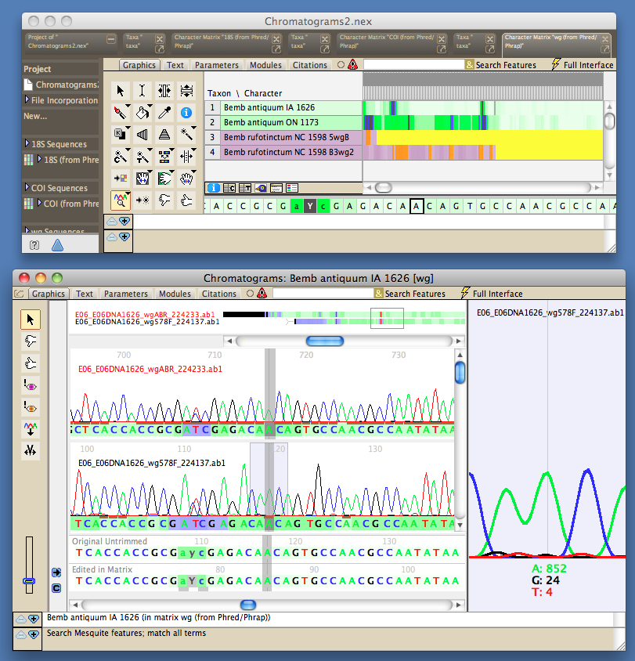The image size is (635, 661).
Task: Choose the plain magic wand tool
Action: [x=186, y=135]
